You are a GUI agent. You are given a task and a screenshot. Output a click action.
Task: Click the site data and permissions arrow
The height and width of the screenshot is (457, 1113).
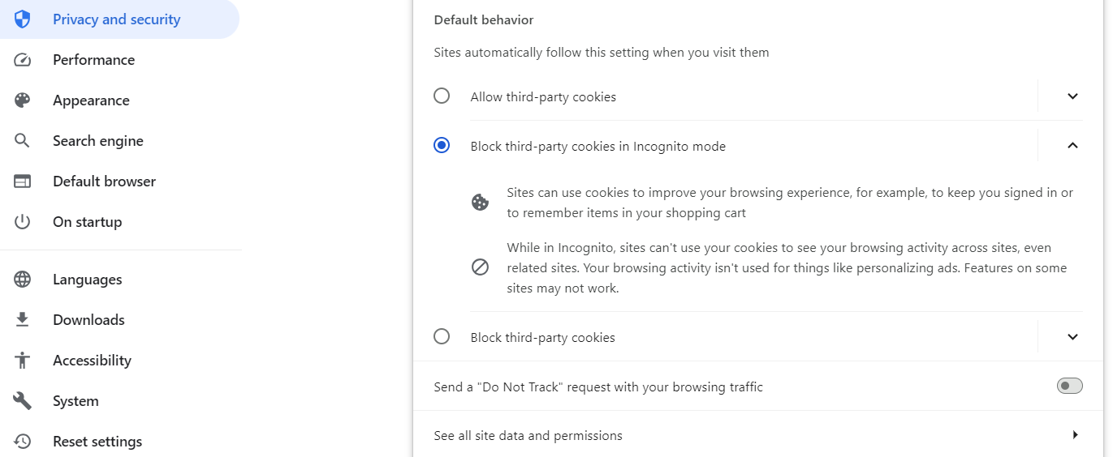pos(1075,435)
